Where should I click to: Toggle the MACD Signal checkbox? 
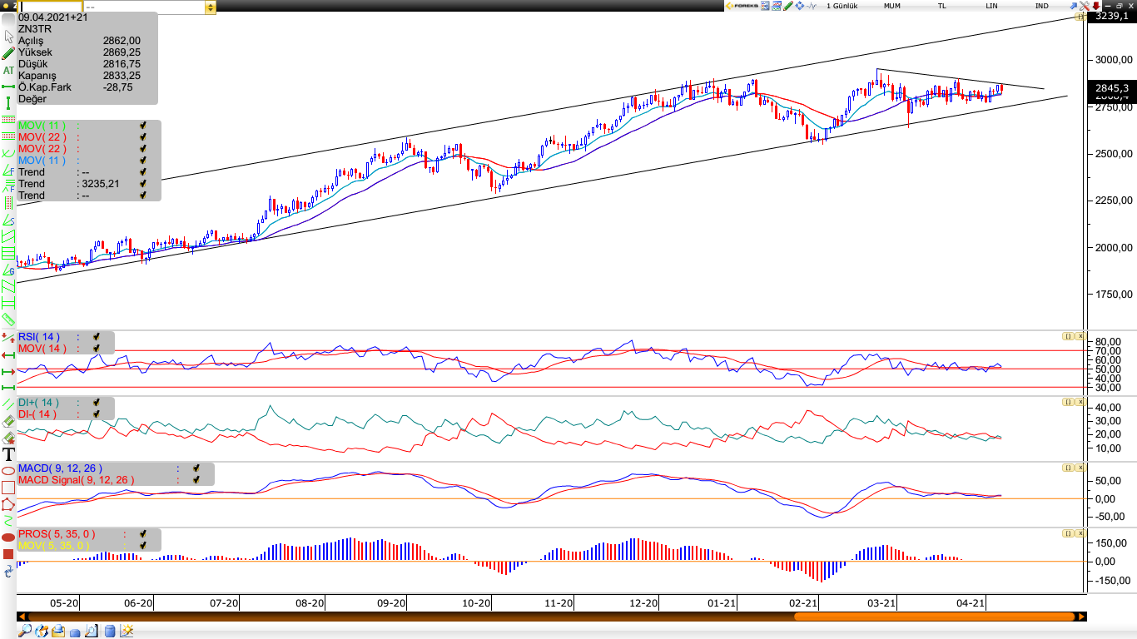pos(196,480)
